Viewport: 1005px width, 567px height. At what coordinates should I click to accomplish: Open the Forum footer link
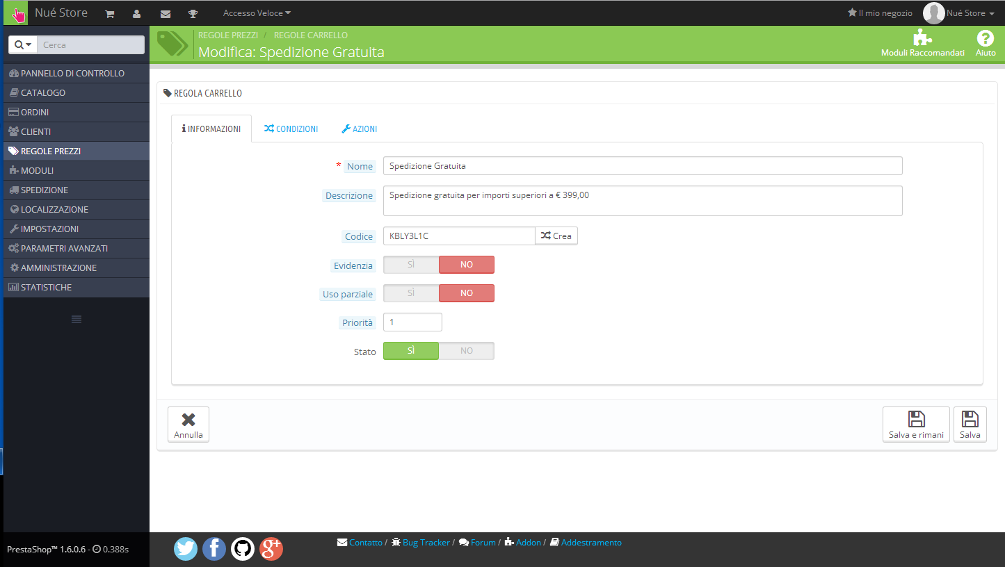(x=483, y=543)
